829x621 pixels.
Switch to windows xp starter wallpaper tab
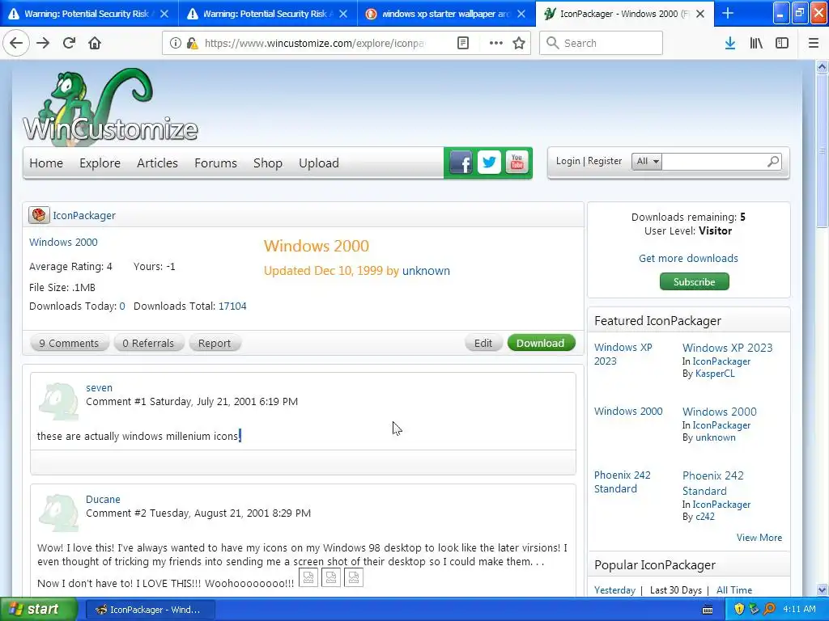(x=444, y=14)
